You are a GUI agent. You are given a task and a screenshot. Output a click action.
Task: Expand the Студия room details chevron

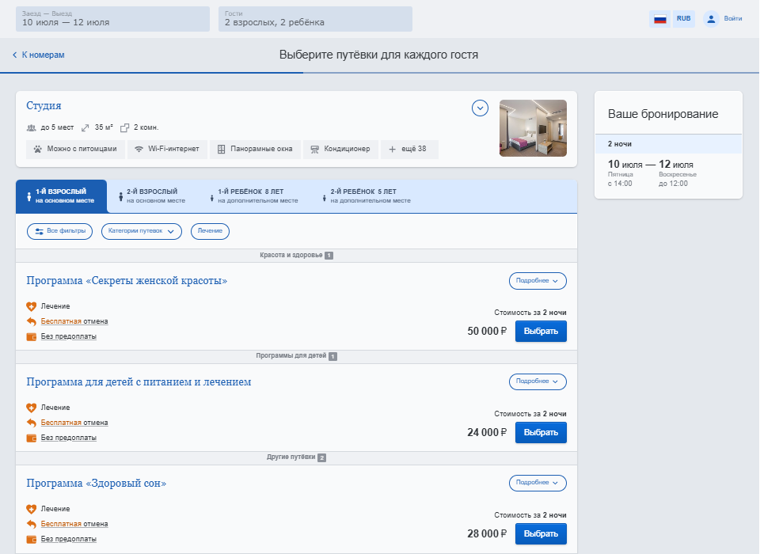(x=480, y=108)
